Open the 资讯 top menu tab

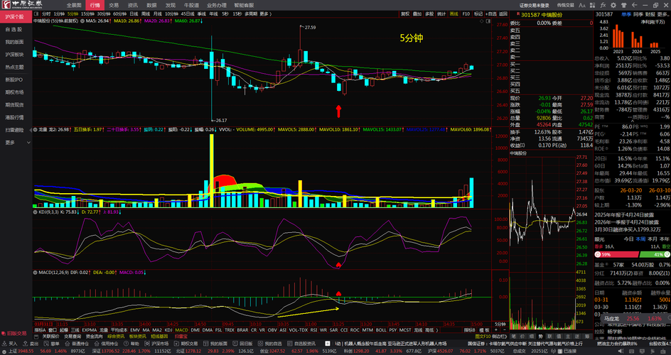tap(133, 5)
